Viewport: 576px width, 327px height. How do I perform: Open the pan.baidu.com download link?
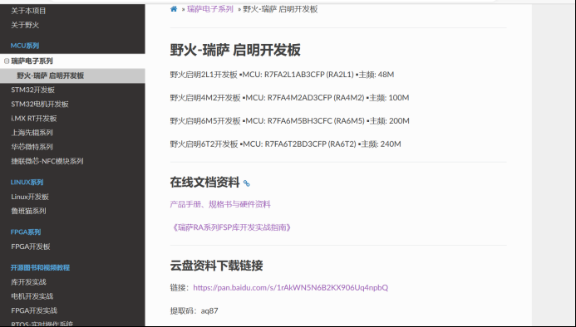coord(291,287)
